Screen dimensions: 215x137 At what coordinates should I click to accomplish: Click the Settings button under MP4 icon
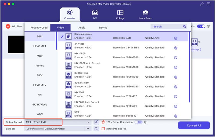coord(196,50)
